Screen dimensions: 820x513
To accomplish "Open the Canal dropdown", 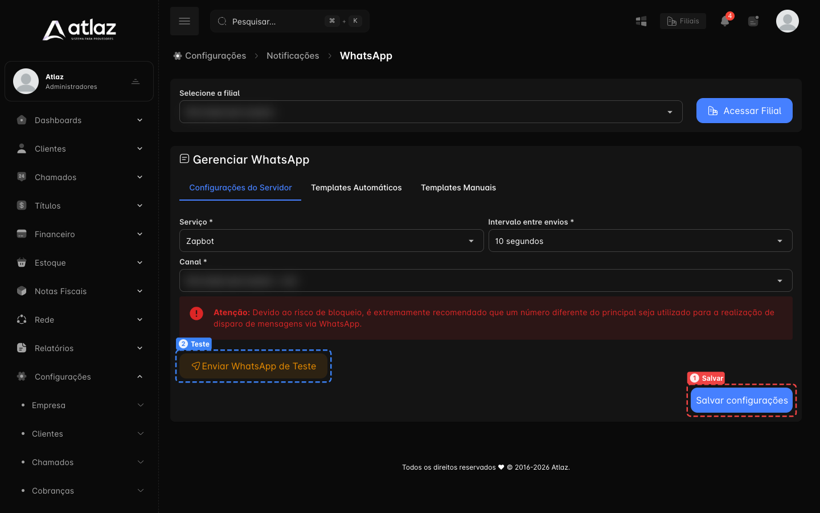I will 486,280.
